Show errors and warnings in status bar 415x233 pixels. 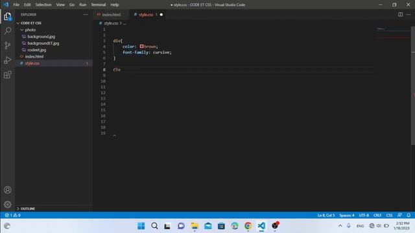[x=13, y=216]
